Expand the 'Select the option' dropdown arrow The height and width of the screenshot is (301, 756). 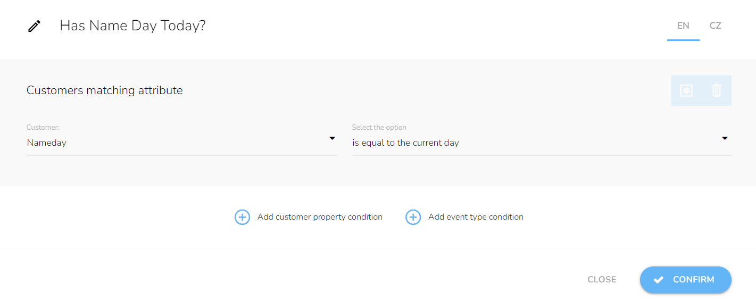(725, 138)
